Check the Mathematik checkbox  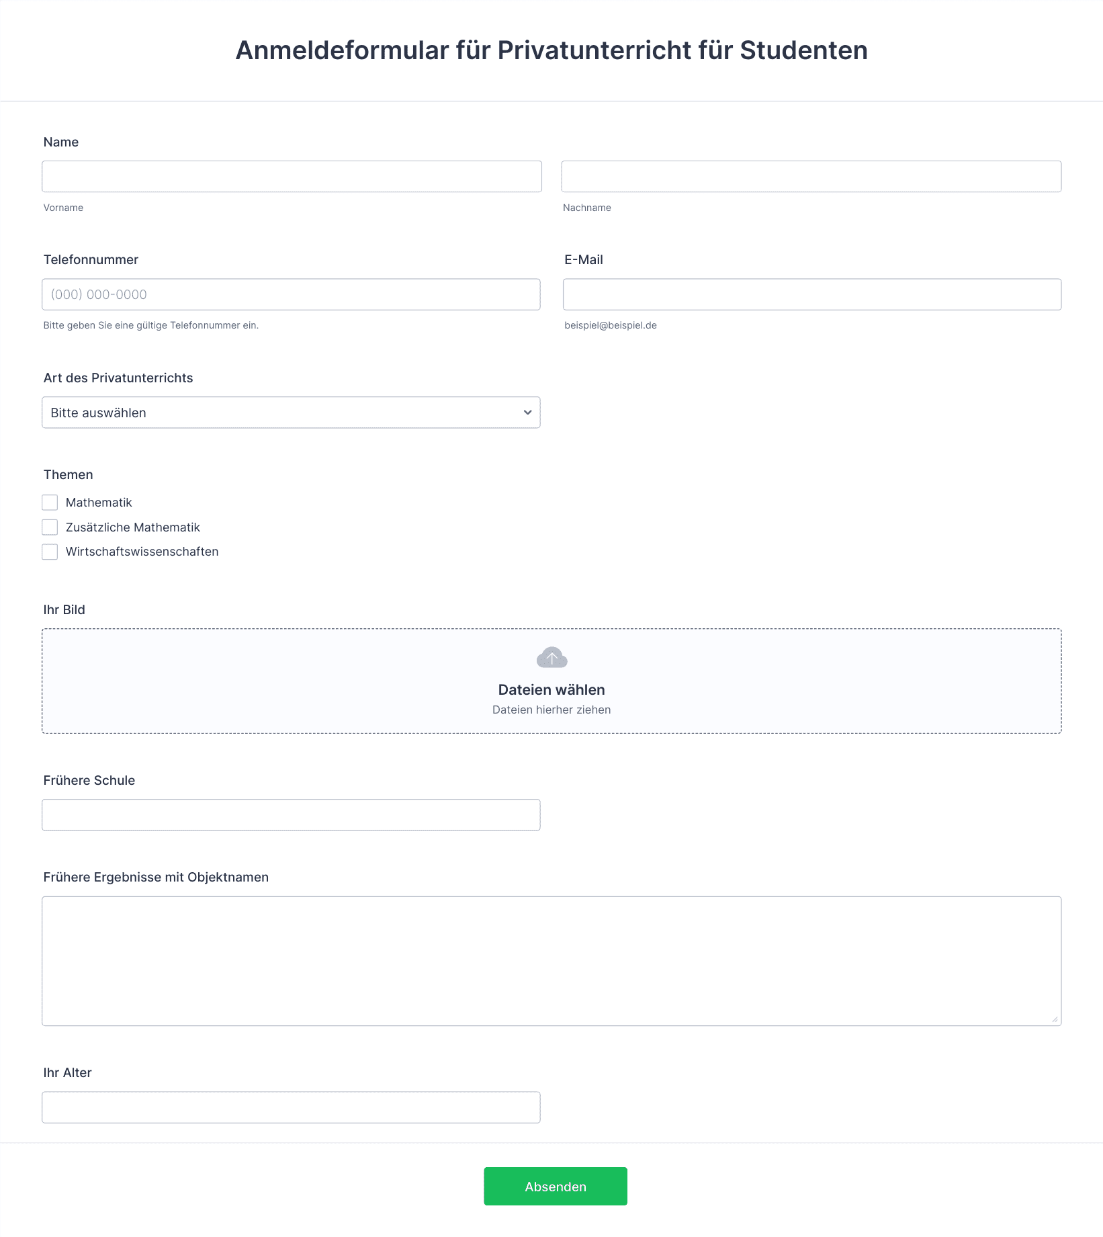pos(50,503)
